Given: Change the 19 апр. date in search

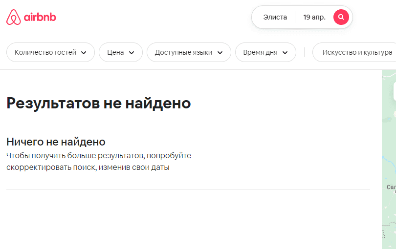Looking at the screenshot, I should coord(314,17).
